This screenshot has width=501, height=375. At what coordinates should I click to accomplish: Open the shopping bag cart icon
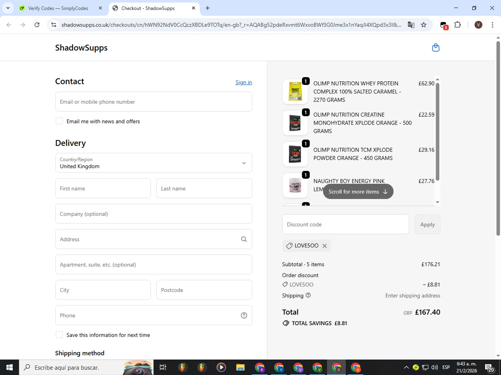pos(436,48)
